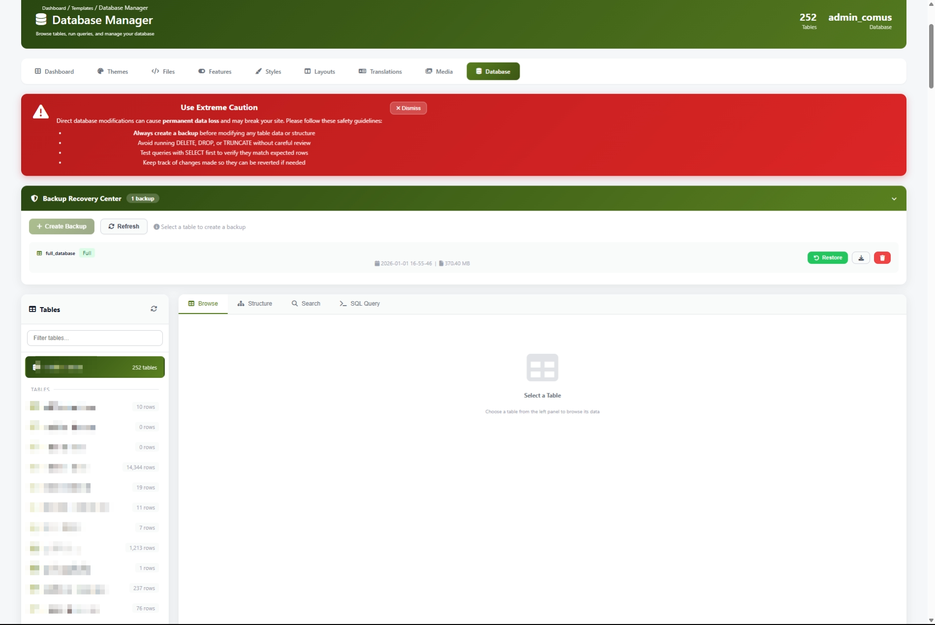The height and width of the screenshot is (625, 935).
Task: Delete the full_database backup via trash icon
Action: click(x=882, y=258)
